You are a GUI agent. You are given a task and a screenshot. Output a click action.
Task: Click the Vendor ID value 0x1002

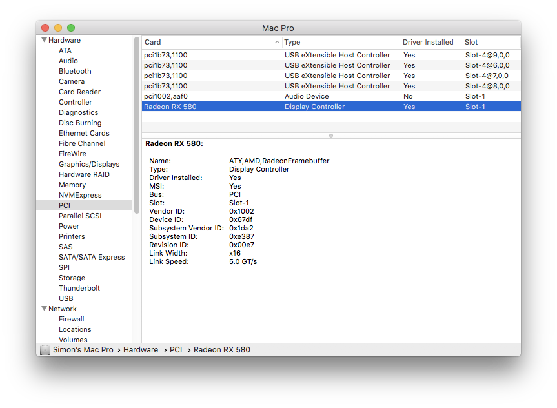(241, 211)
